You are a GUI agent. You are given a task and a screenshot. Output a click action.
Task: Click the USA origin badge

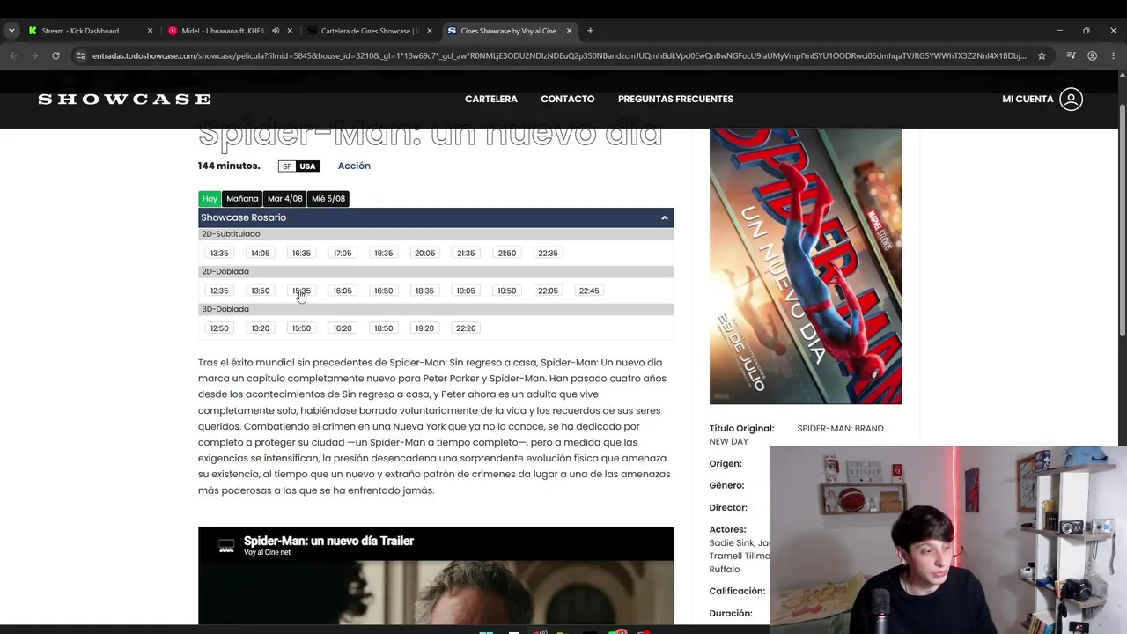pyautogui.click(x=307, y=166)
